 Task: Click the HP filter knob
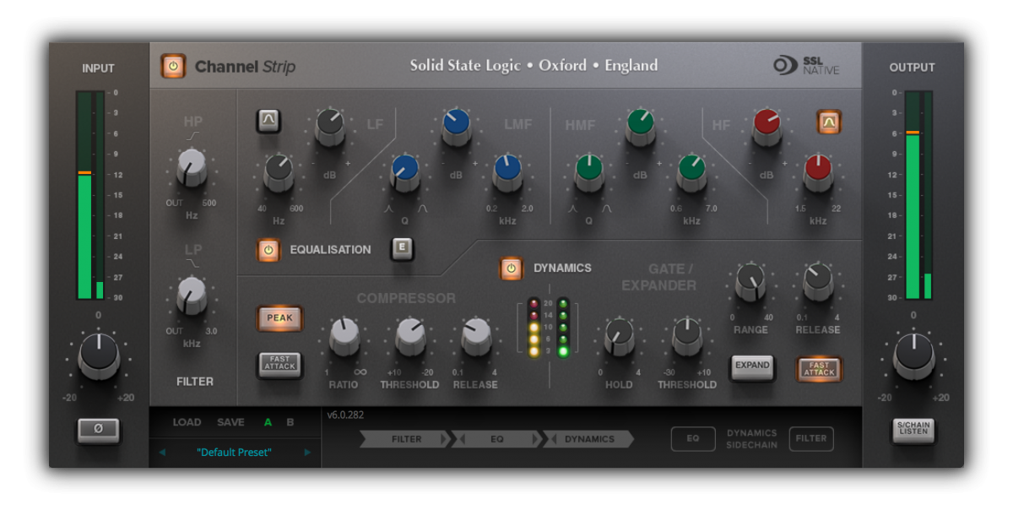pyautogui.click(x=192, y=166)
